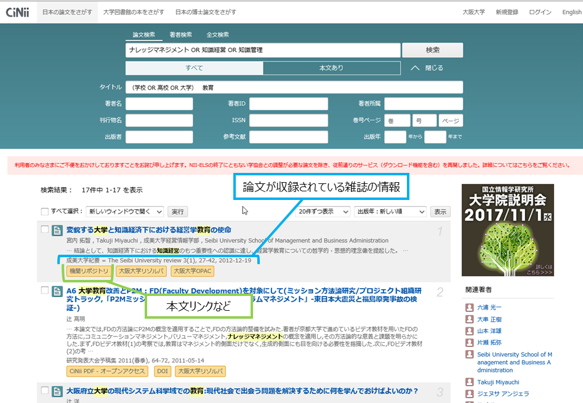
Task: Click 著者ID input field
Action: (289, 103)
